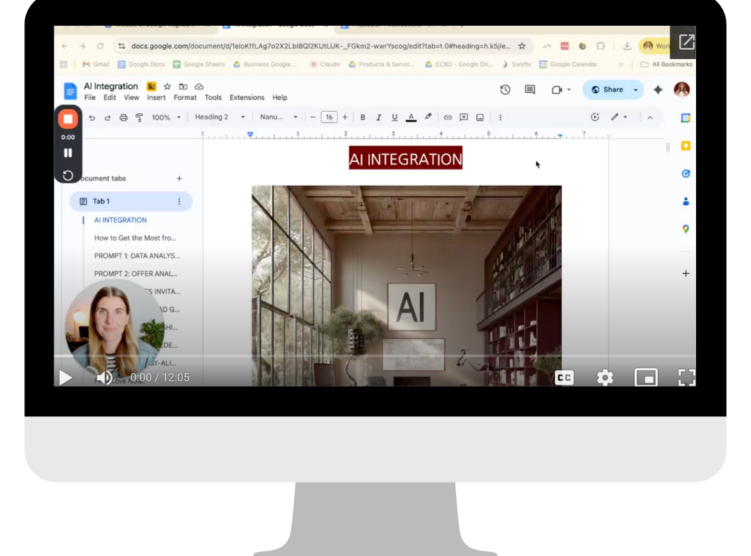Open the Edit menu
Screen dimensions: 751x556
110,97
